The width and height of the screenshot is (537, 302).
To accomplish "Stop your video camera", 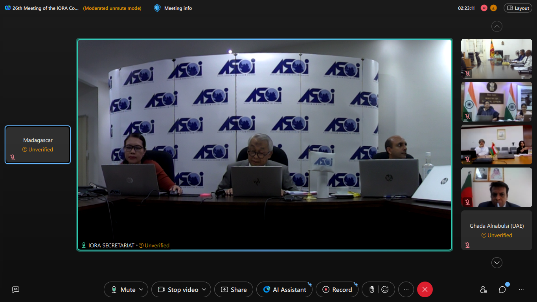I will tap(178, 289).
